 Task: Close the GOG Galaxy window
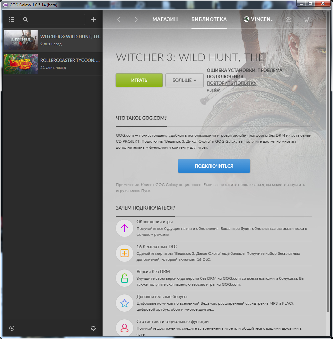(323, 3)
